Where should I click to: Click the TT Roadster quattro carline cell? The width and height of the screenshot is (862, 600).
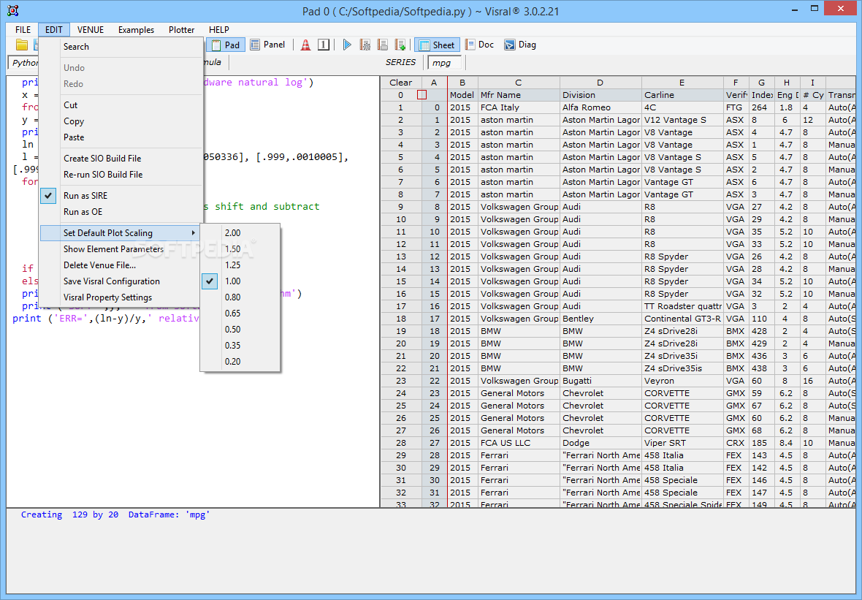(x=682, y=306)
